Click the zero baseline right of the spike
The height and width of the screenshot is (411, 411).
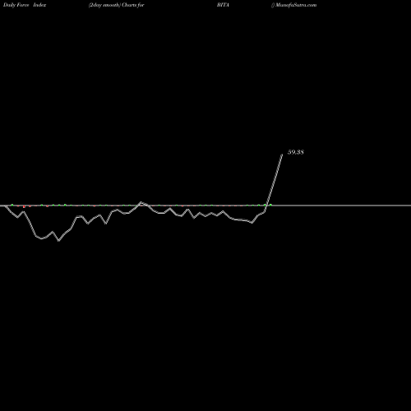[x=343, y=205]
